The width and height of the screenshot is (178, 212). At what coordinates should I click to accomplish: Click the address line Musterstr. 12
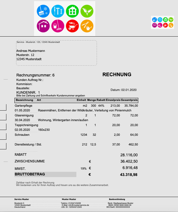[25, 55]
